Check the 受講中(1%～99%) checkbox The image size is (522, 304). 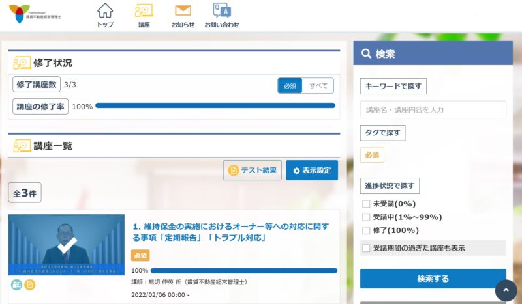pos(366,217)
